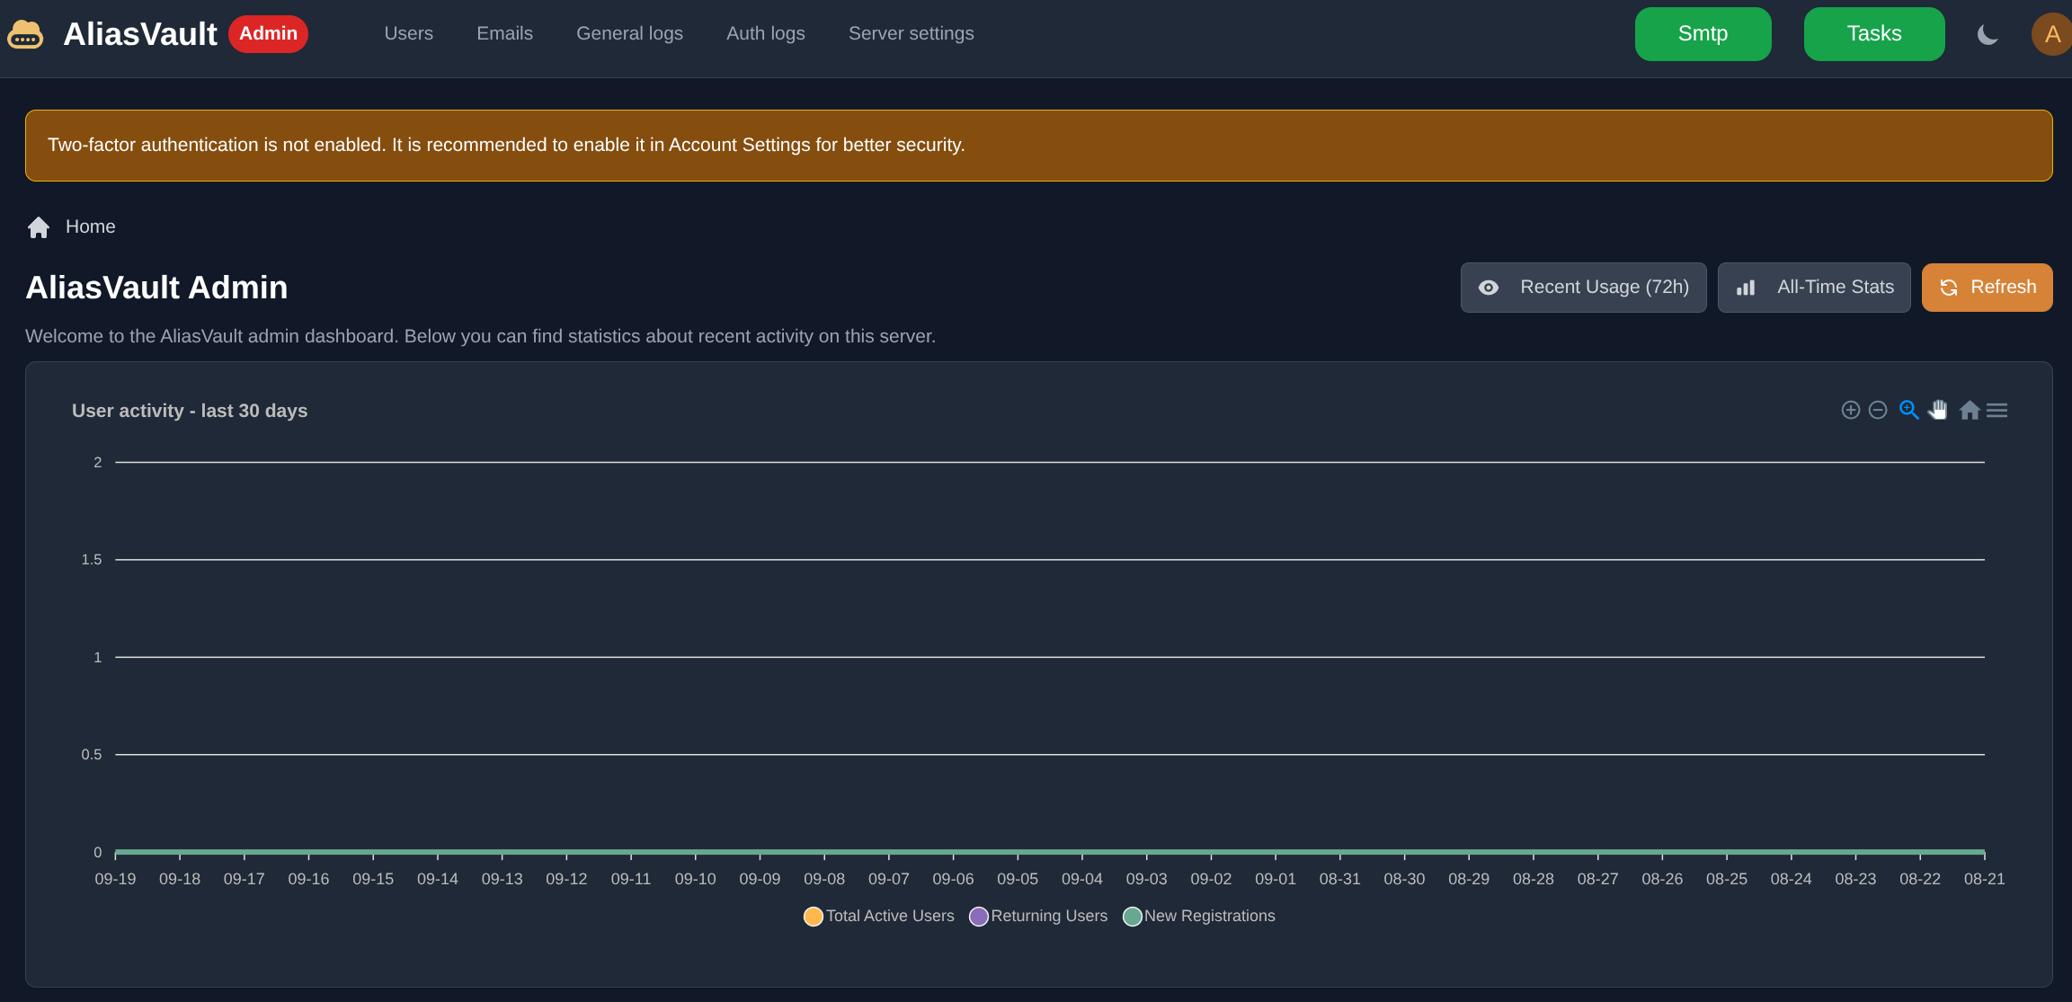
Task: Toggle dark mode with moon icon
Action: 1988,35
